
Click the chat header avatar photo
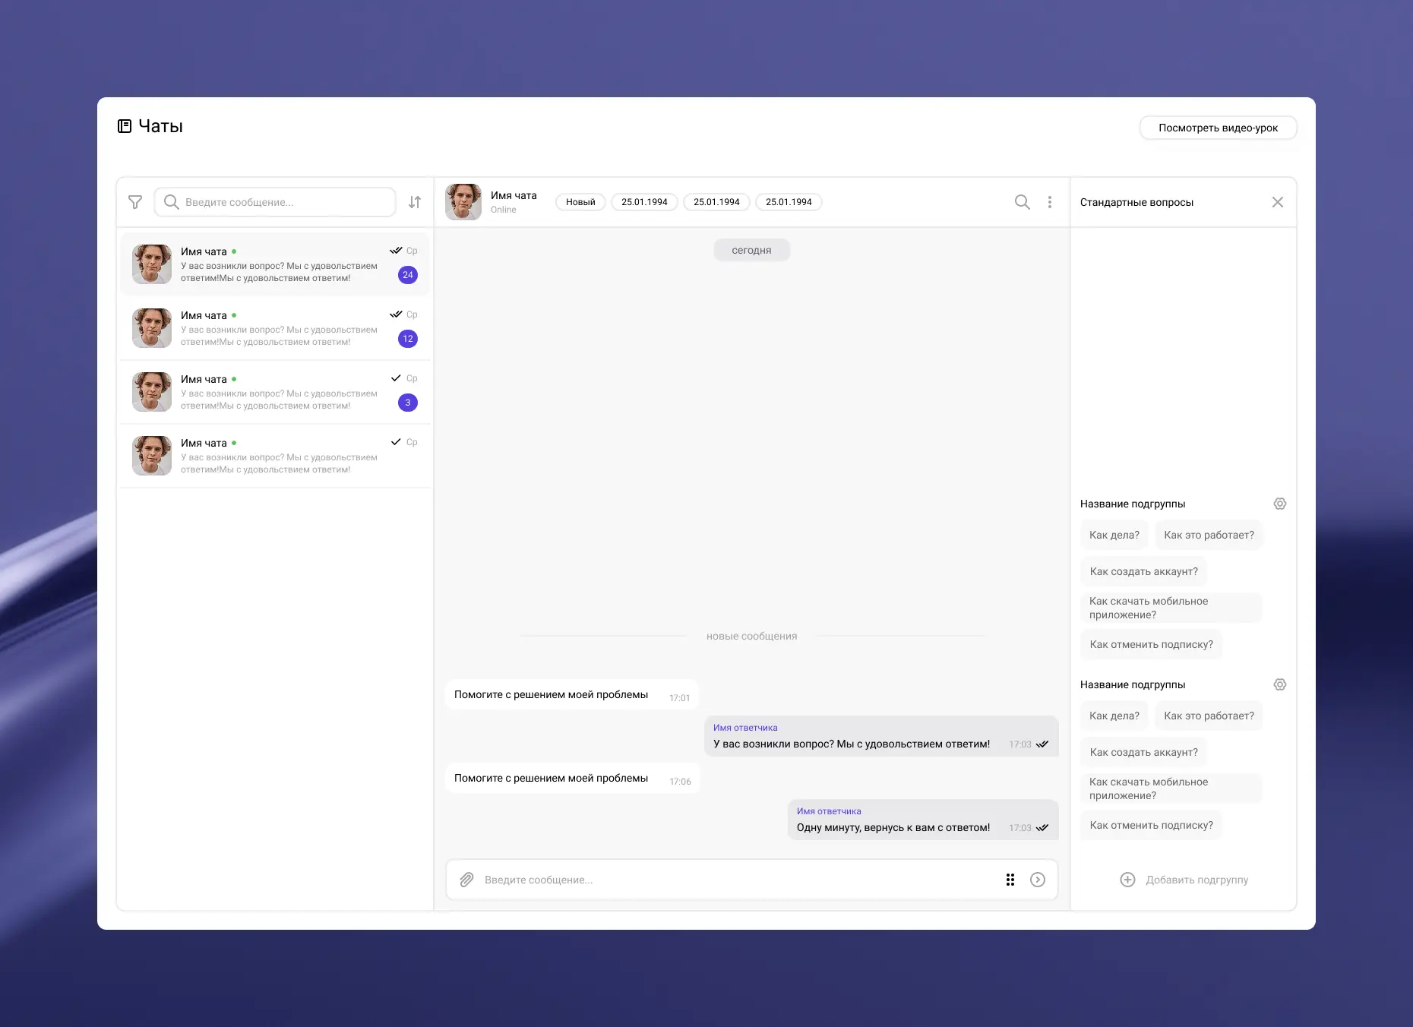(463, 202)
